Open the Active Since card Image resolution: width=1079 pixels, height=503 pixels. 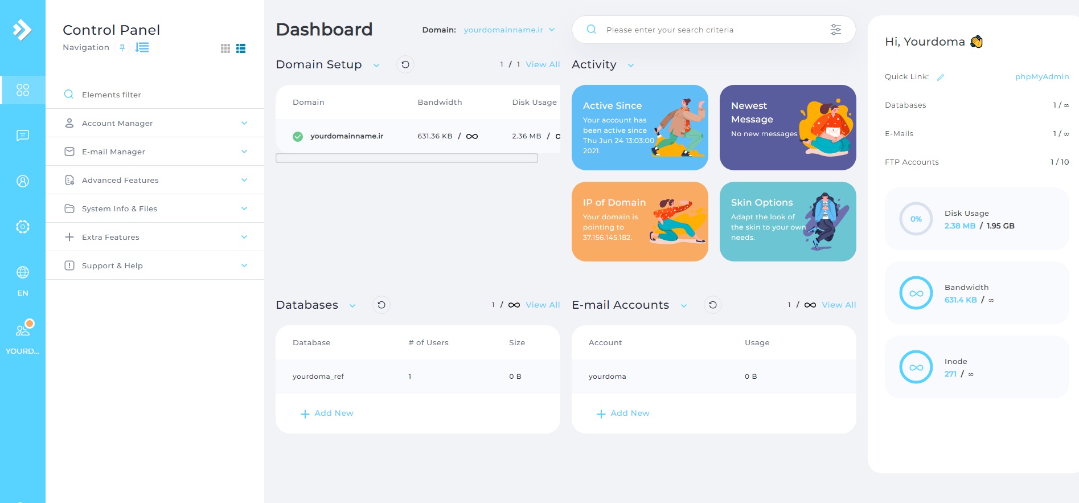coord(640,128)
